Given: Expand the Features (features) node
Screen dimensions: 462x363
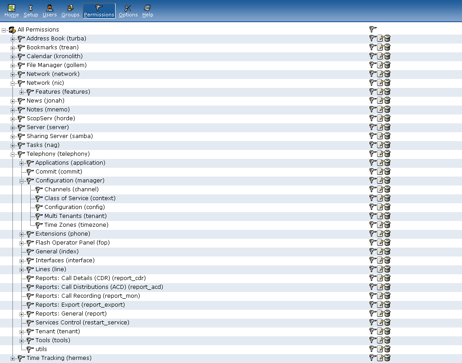Looking at the screenshot, I should 21,92.
